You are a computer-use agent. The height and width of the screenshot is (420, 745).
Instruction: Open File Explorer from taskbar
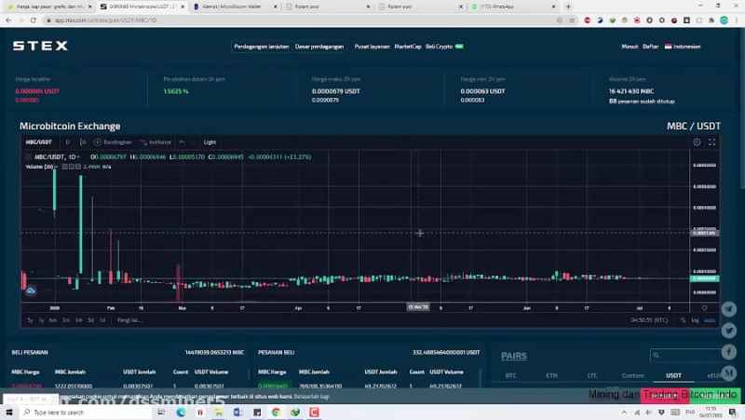(219, 413)
